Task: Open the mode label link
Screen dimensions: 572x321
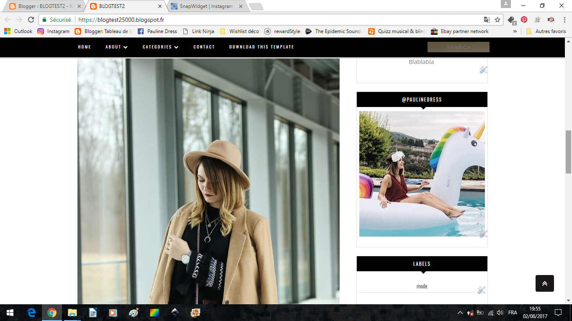Action: point(422,286)
